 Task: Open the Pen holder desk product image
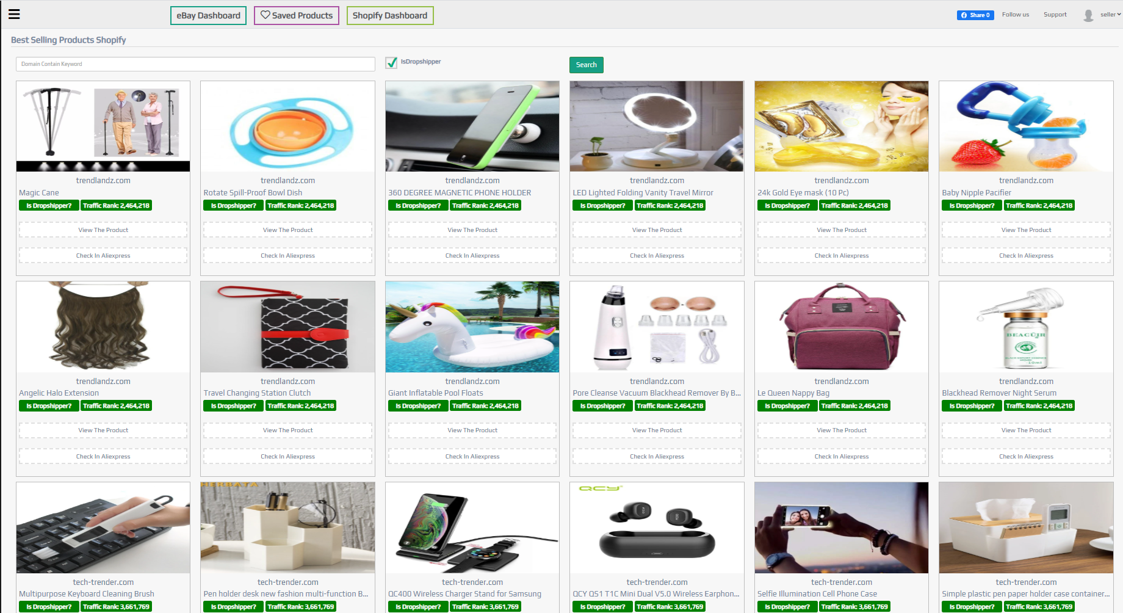click(x=288, y=528)
